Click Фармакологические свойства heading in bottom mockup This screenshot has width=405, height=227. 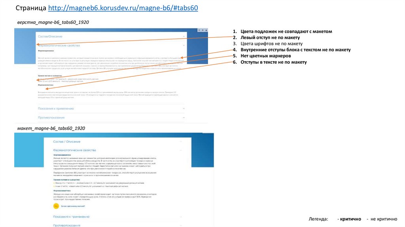click(75, 150)
